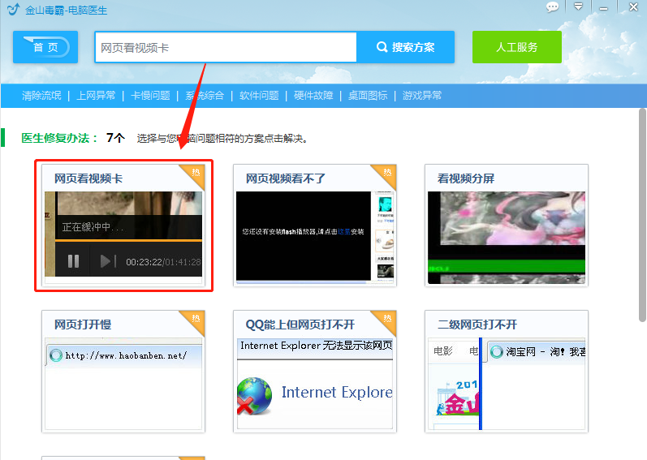647x460 pixels.
Task: Click the pause icon in the video thumbnail
Action: click(73, 261)
